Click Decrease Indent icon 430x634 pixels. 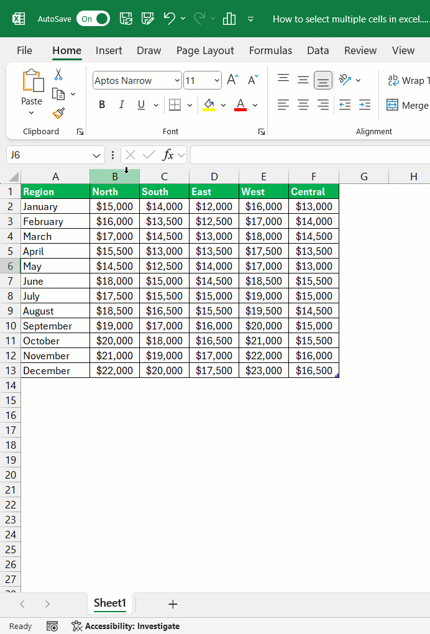click(x=345, y=105)
